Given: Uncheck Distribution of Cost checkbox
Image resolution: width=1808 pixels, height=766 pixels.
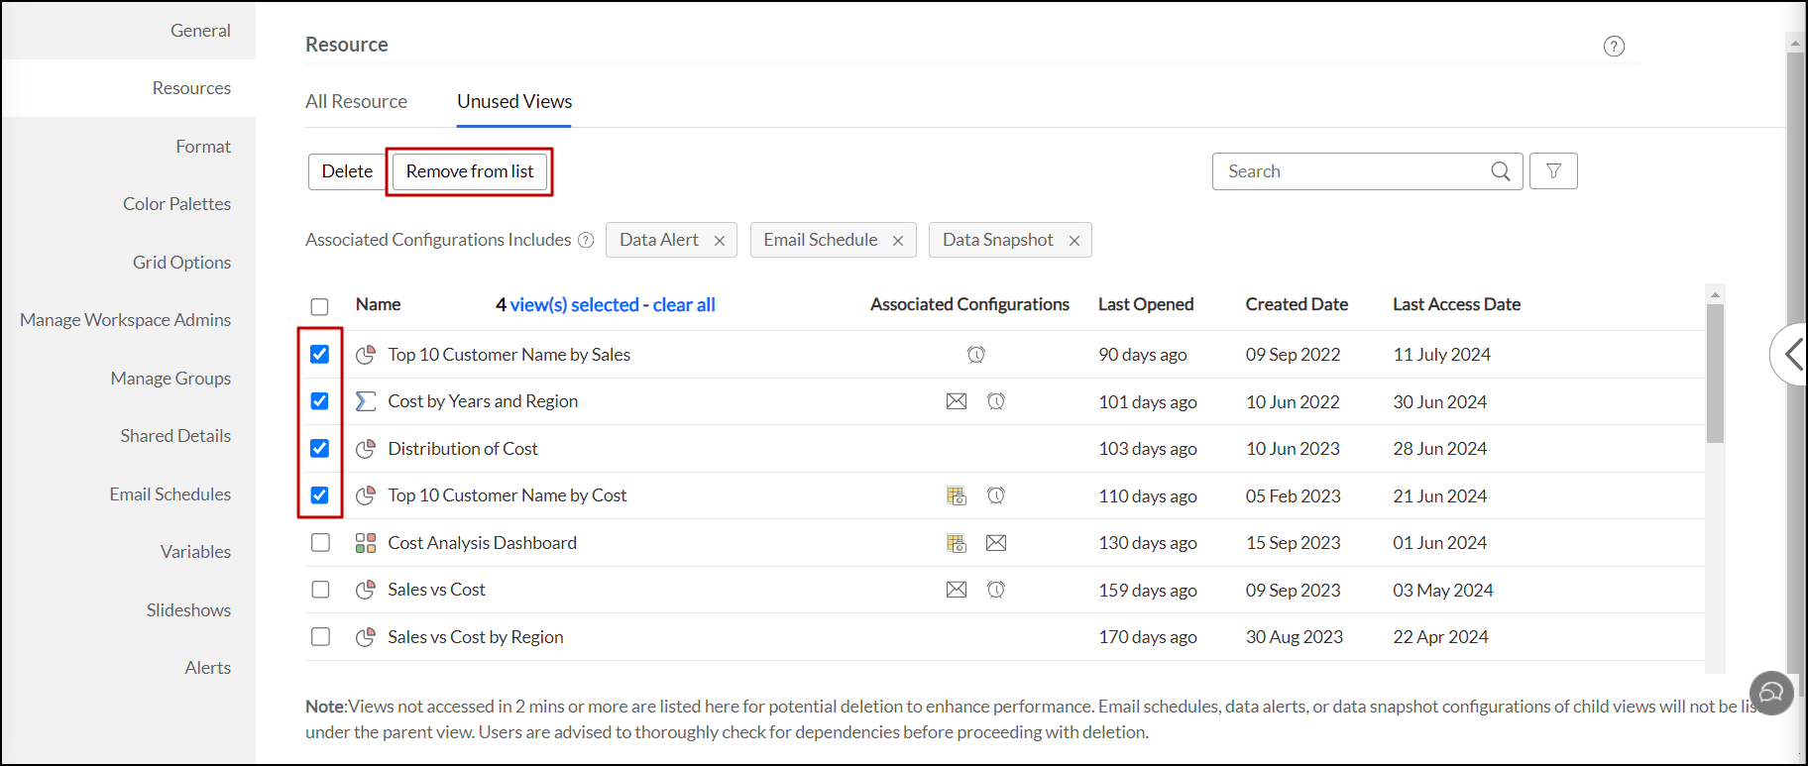Looking at the screenshot, I should pos(320,449).
